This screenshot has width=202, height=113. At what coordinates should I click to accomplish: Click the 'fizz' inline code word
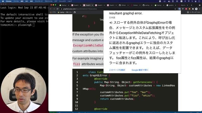76,64
